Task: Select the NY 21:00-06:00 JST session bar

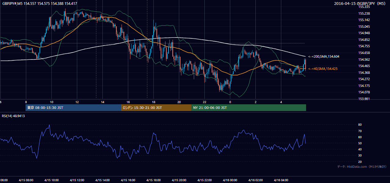Action: point(249,108)
